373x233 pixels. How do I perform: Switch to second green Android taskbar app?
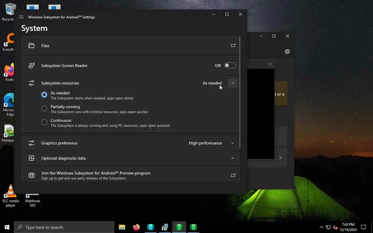click(x=193, y=227)
